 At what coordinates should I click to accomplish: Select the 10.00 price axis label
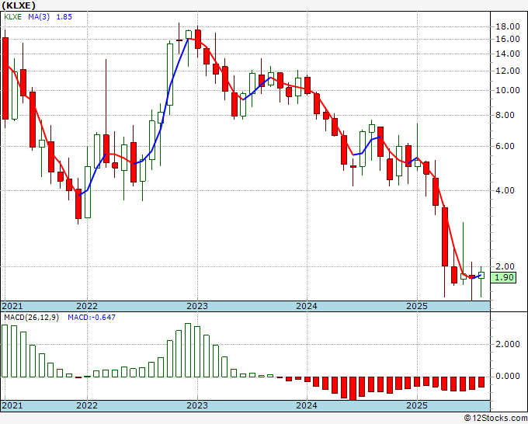coord(508,90)
